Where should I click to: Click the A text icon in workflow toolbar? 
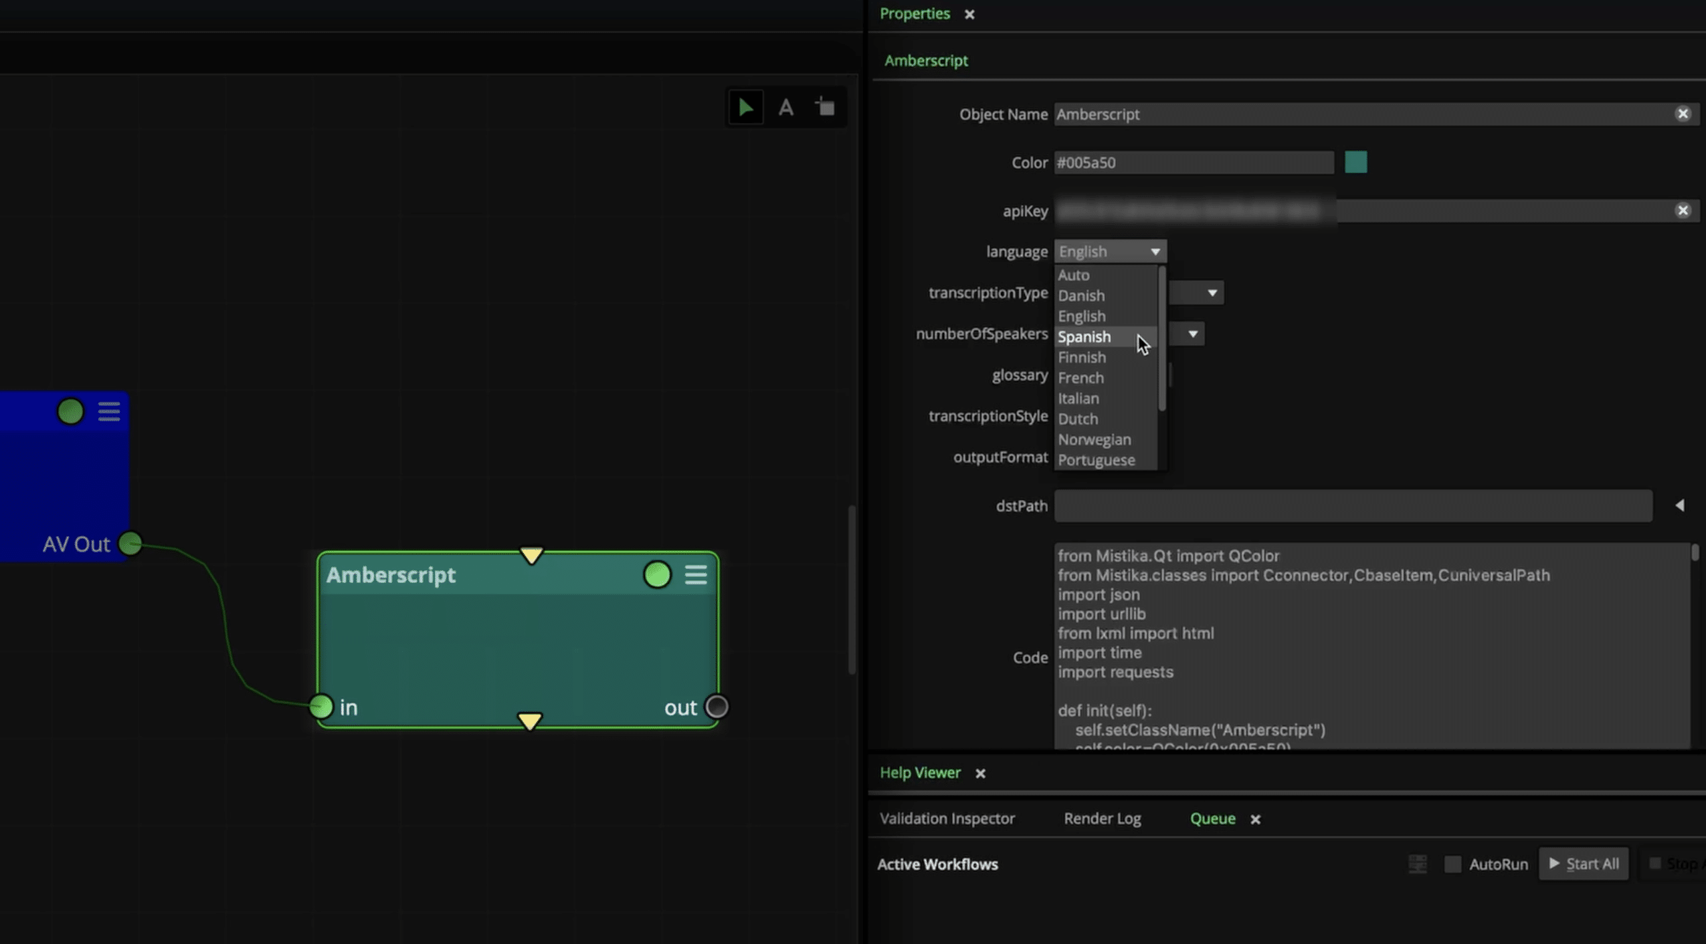(786, 107)
